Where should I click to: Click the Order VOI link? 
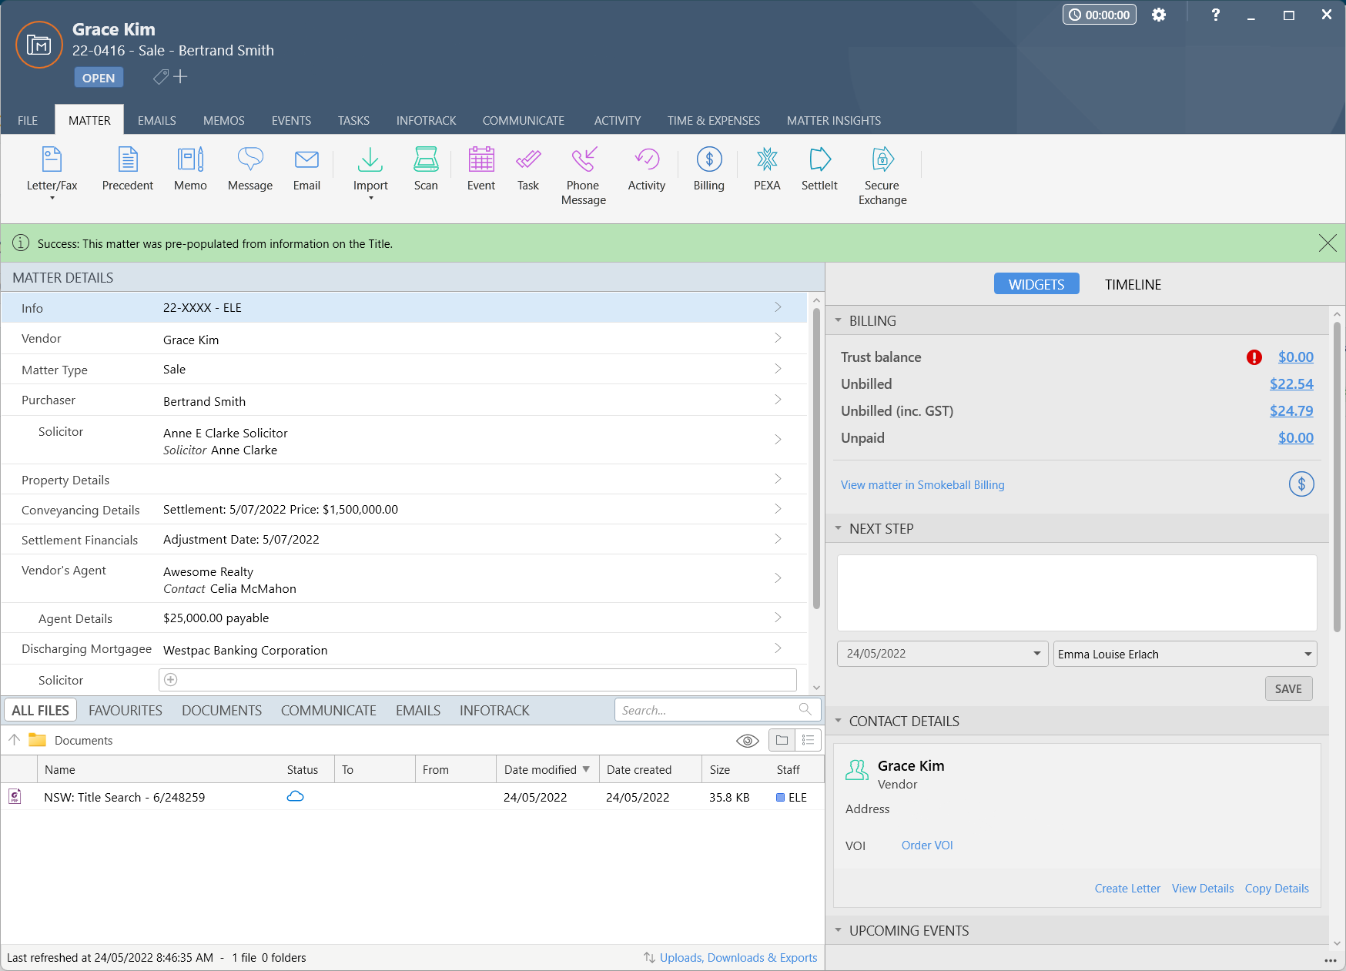[926, 845]
